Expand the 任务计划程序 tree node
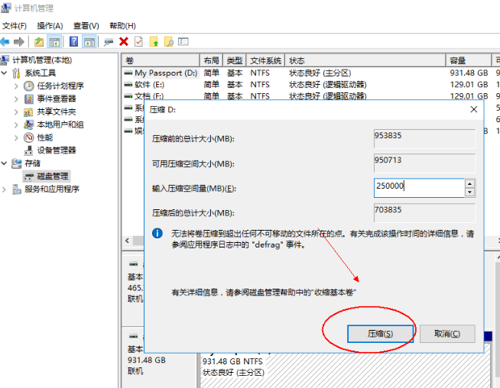Image resolution: width=500 pixels, height=388 pixels. [x=18, y=86]
